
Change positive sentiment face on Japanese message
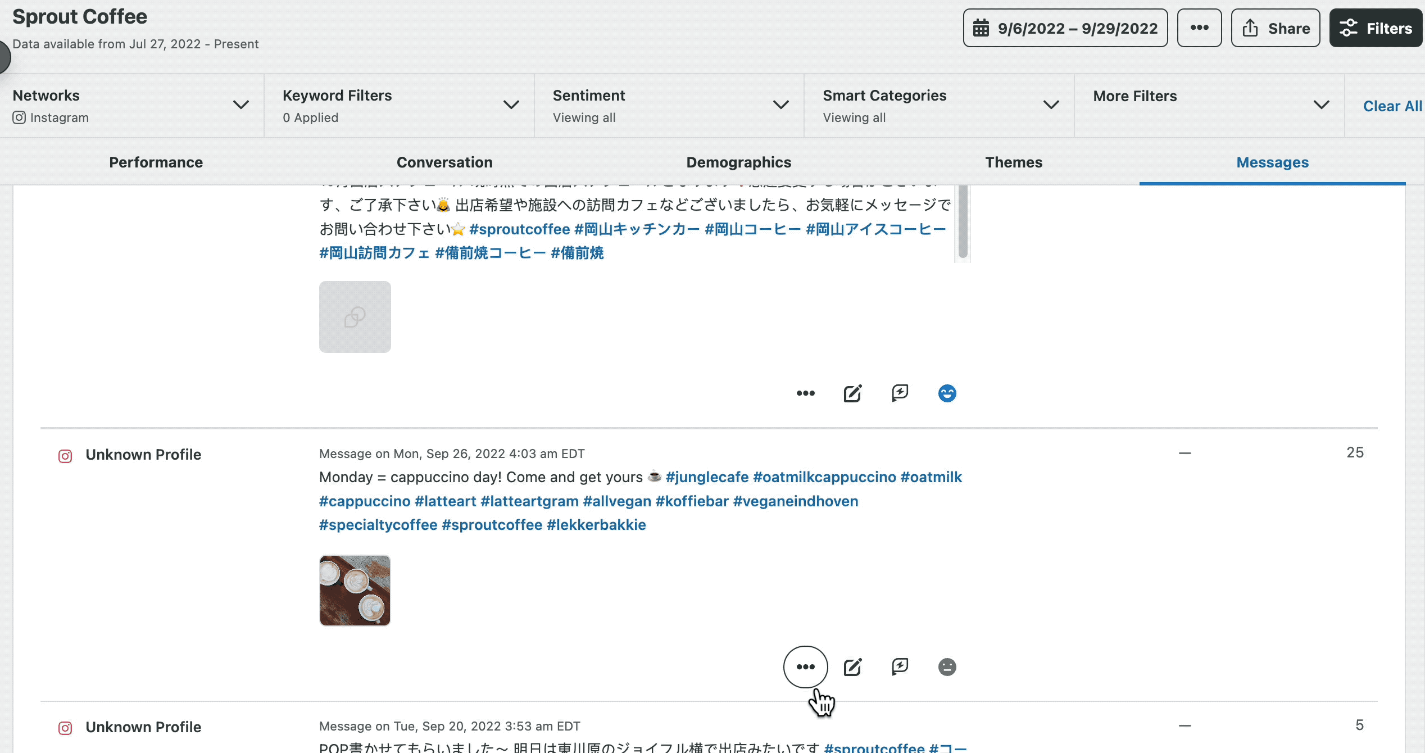(x=947, y=393)
